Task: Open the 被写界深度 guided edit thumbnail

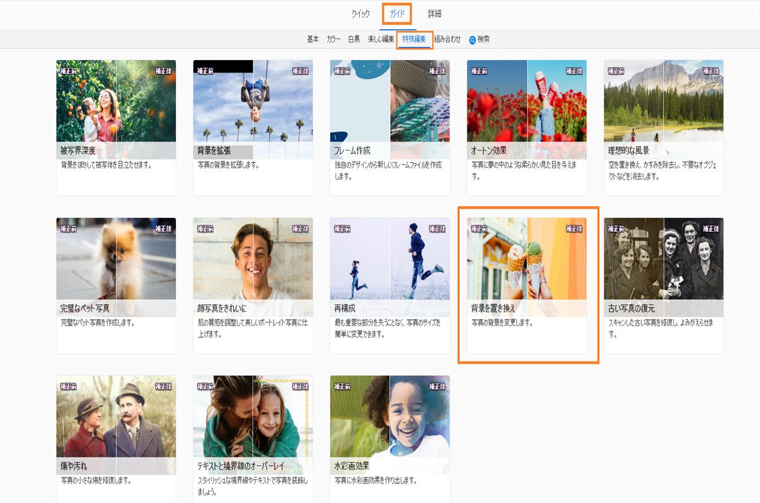Action: pos(116,109)
